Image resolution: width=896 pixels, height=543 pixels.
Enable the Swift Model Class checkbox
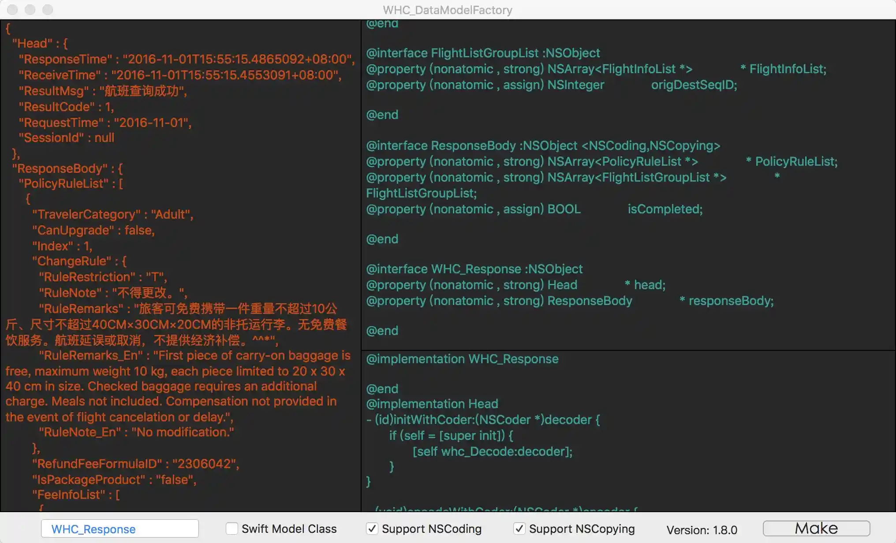232,528
